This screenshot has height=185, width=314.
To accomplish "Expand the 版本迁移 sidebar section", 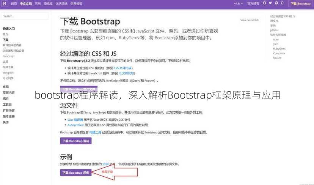I will (9, 116).
